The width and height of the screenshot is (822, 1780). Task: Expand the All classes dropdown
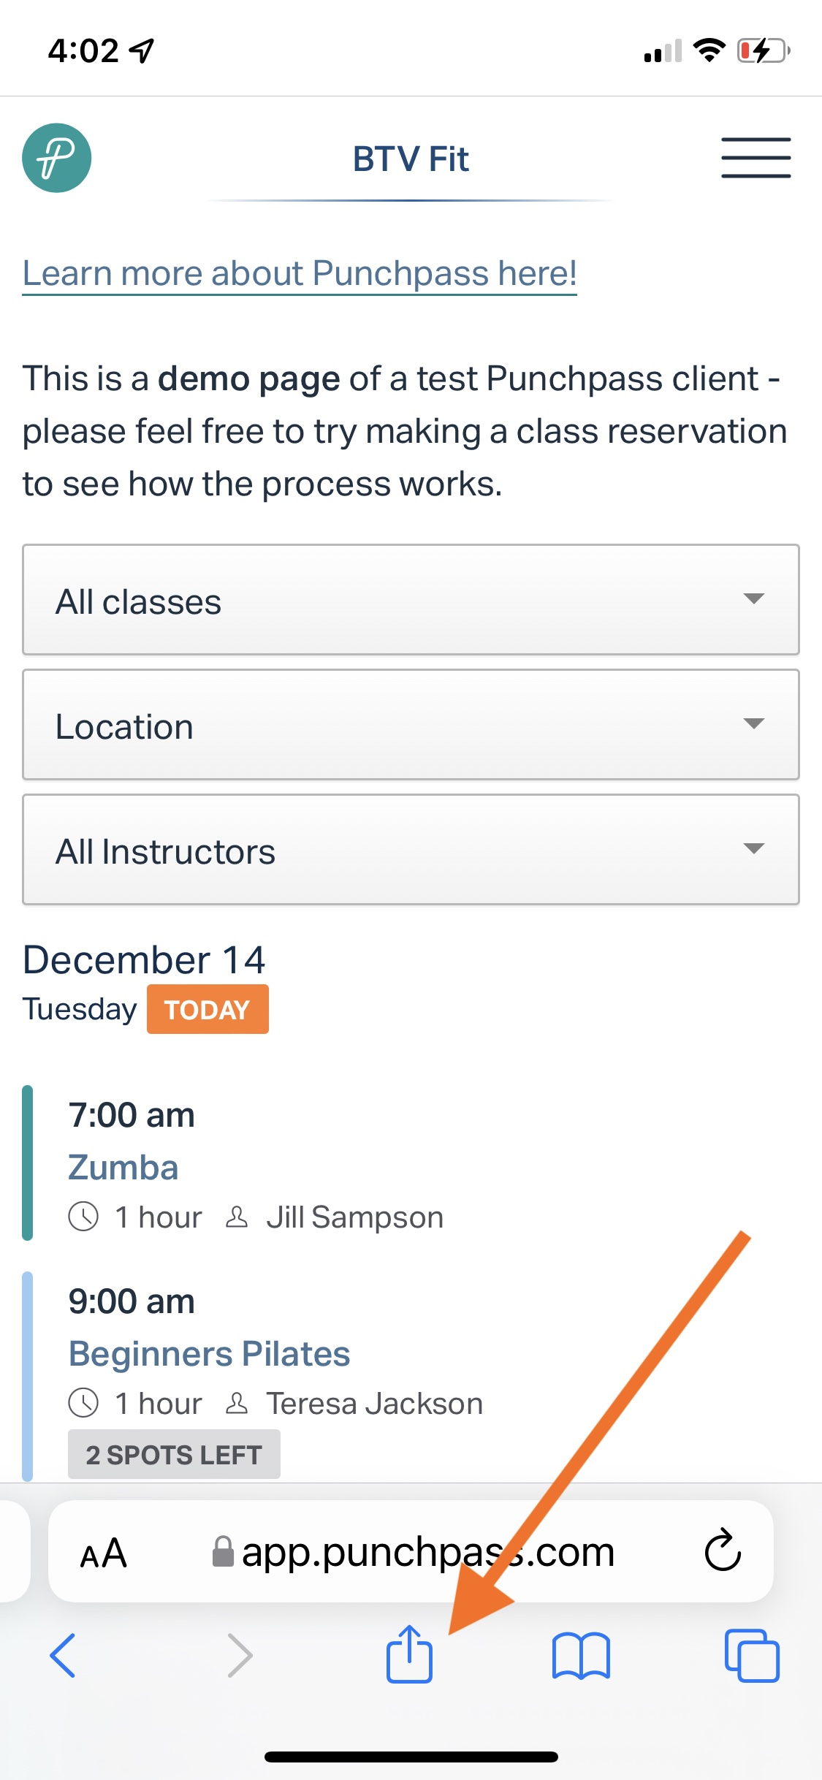(x=411, y=600)
